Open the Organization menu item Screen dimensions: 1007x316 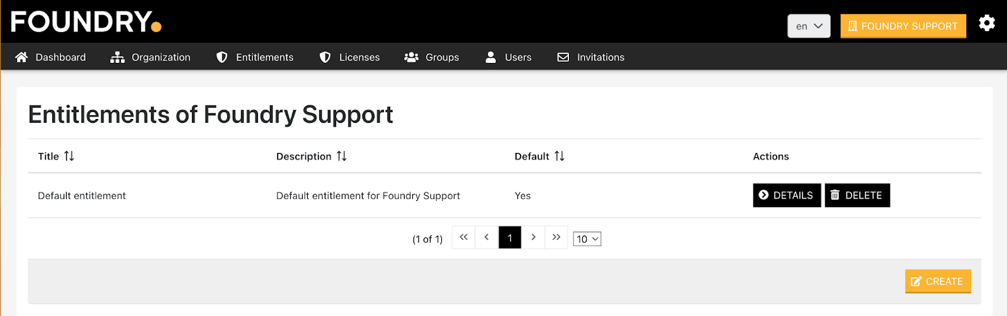click(x=150, y=57)
